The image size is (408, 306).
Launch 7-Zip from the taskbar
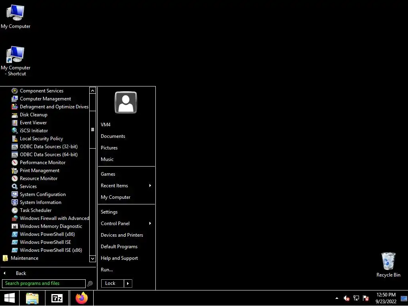tap(57, 298)
